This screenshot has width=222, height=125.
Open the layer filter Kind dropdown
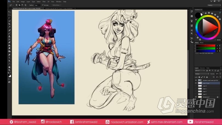pyautogui.click(x=200, y=71)
